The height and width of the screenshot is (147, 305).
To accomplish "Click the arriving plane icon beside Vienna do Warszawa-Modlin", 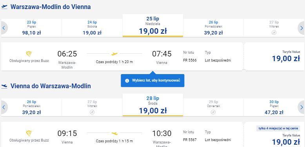I will pos(4,86).
